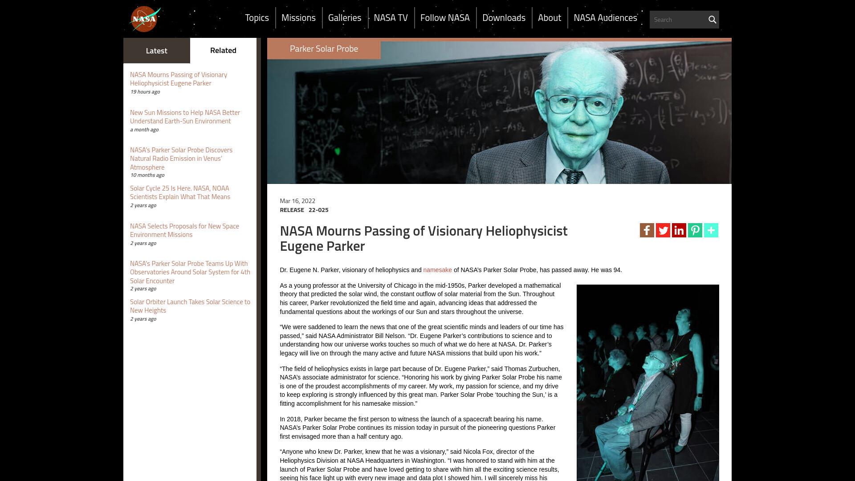855x481 pixels.
Task: Open Natural Radio Emission in Venus' Atmosphere link
Action: pyautogui.click(x=181, y=159)
